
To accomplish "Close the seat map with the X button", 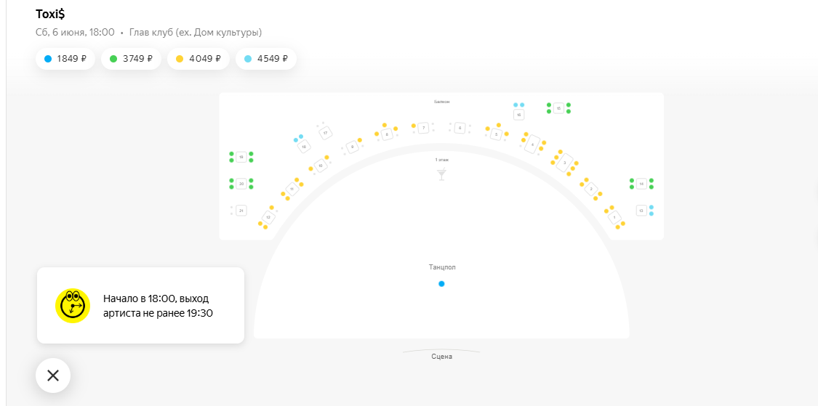I will 53,375.
